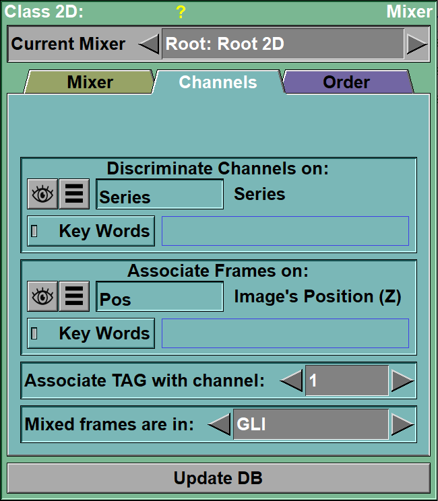The height and width of the screenshot is (501, 438).
Task: Toggle Key Words for Discriminate Channels
Action: (91, 231)
